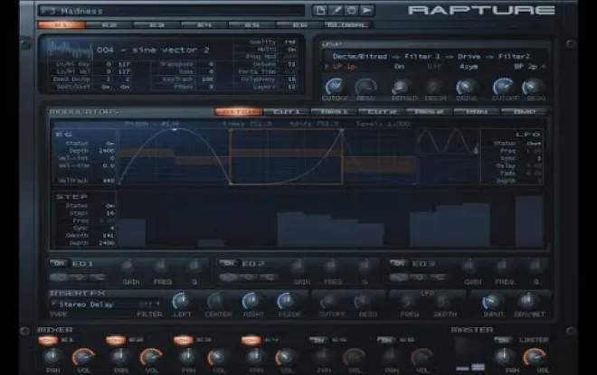
Task: Select the Amp modulator tab
Action: point(525,112)
